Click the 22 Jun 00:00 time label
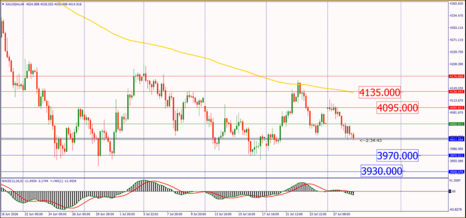The image size is (466, 218). [33, 214]
